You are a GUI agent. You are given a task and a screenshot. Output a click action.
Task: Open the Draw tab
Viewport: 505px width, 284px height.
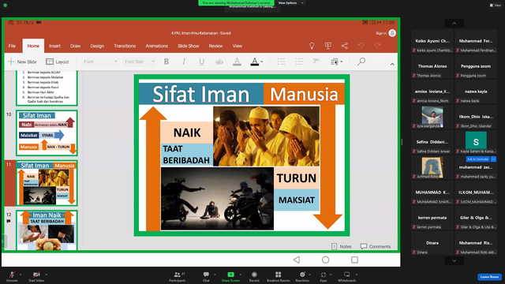(x=76, y=46)
